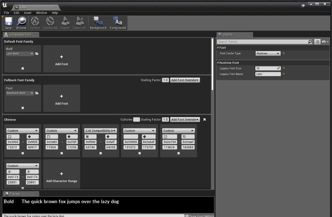Collapse the Runtime Font section
Image resolution: width=332 pixels, height=217 pixels.
(218, 63)
